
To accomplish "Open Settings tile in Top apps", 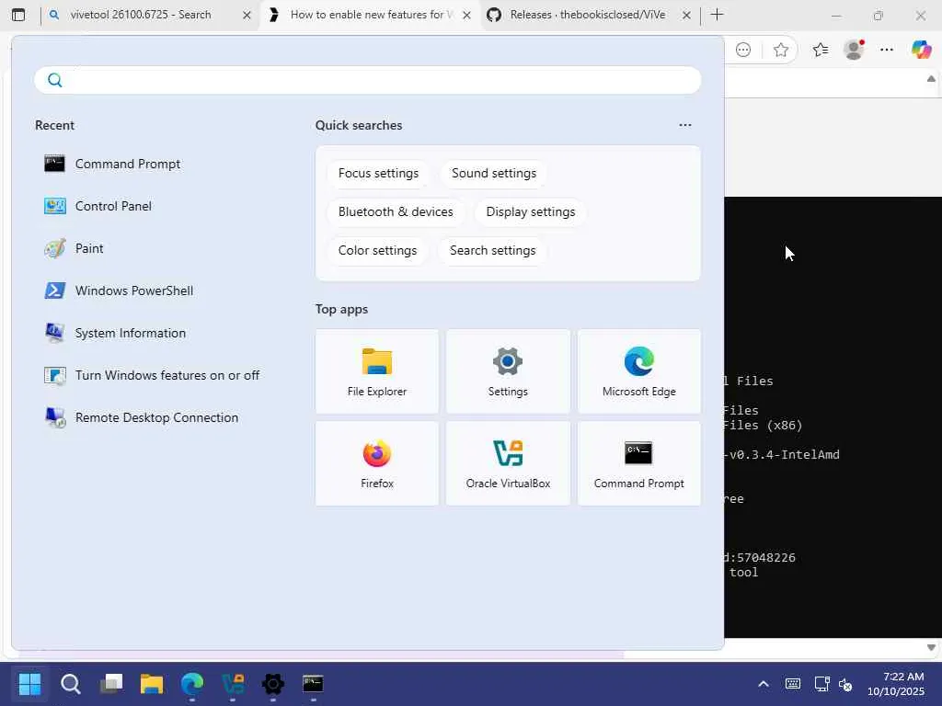I will click(x=508, y=371).
